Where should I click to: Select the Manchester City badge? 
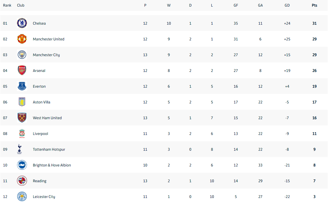pyautogui.click(x=22, y=55)
